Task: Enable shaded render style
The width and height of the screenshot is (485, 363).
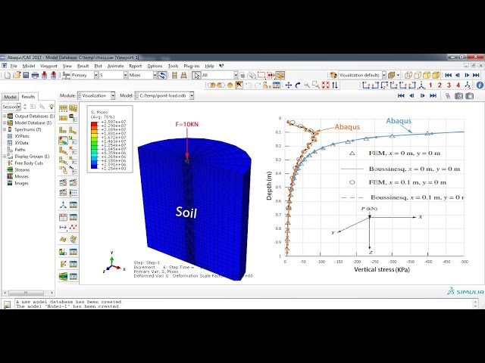Action: (x=436, y=75)
